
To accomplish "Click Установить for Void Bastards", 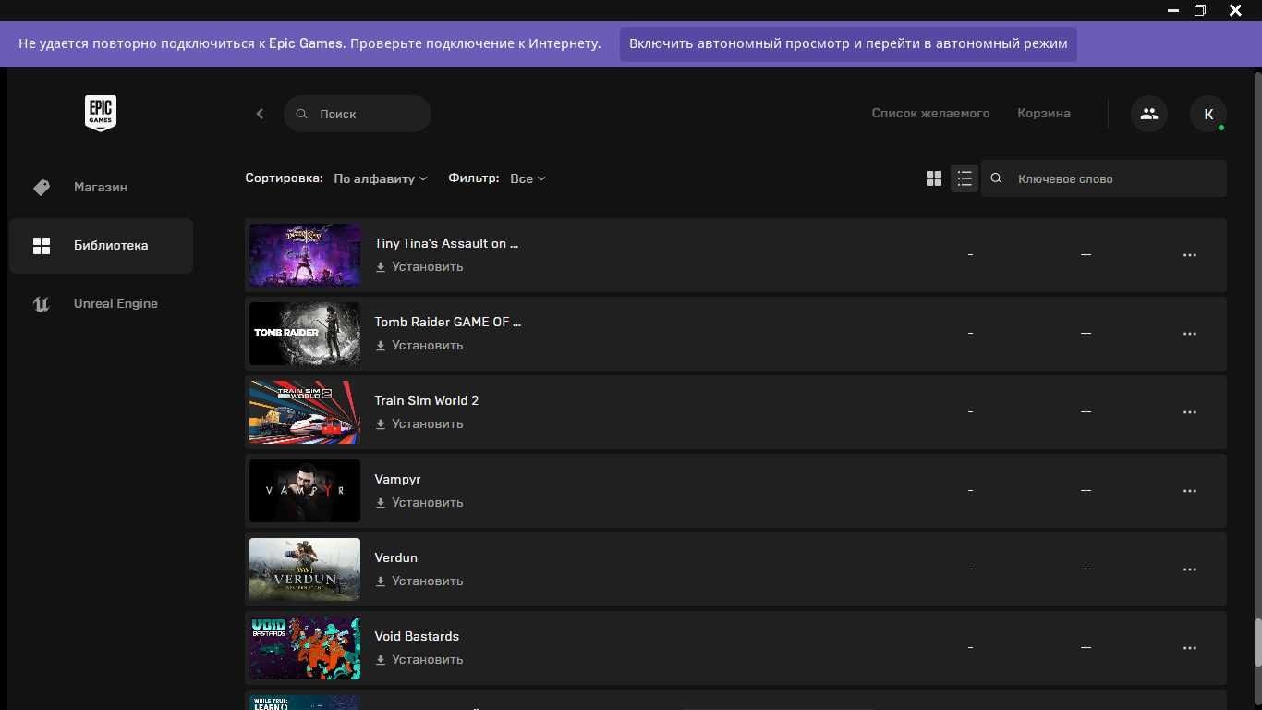I will tap(427, 660).
